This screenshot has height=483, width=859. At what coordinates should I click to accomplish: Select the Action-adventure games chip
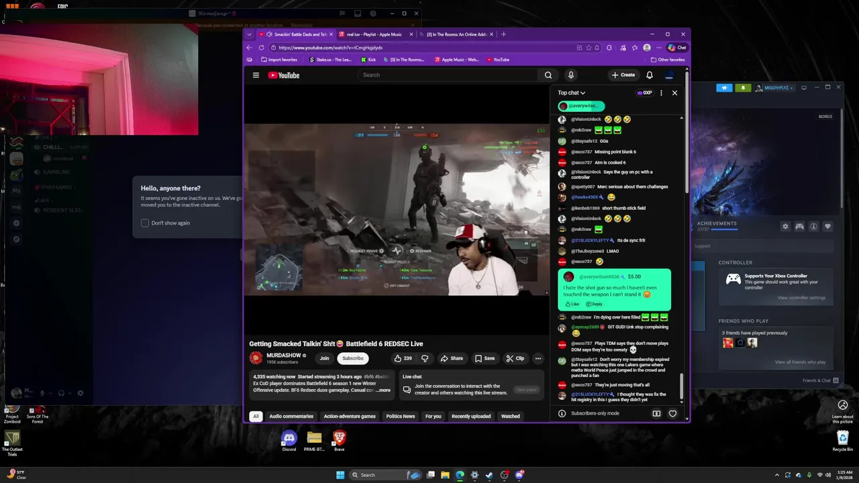350,416
